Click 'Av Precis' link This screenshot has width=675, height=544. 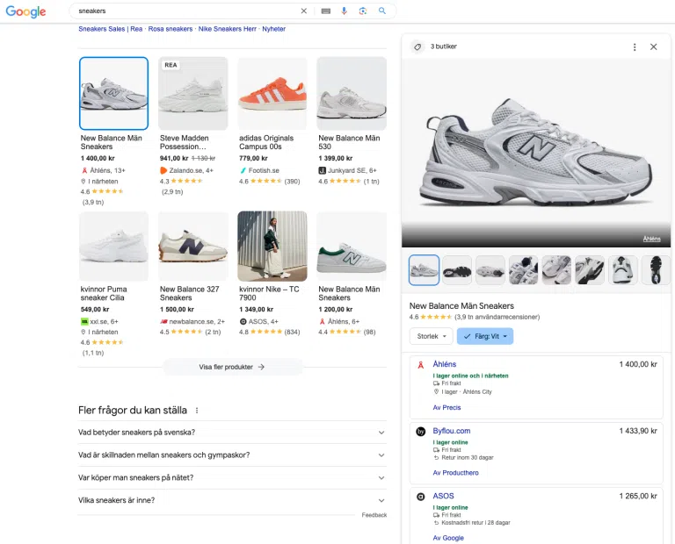446,407
